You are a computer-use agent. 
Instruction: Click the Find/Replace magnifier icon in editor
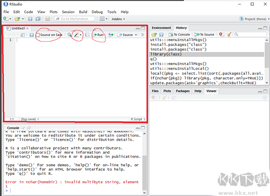[x=69, y=35]
